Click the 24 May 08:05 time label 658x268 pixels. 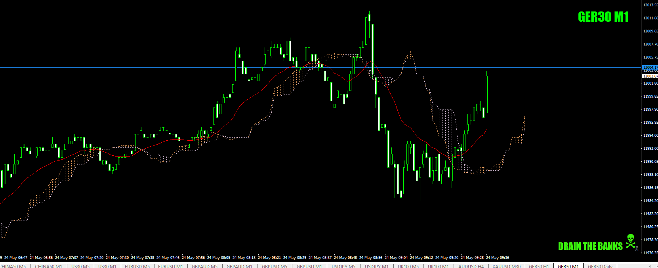(219, 257)
